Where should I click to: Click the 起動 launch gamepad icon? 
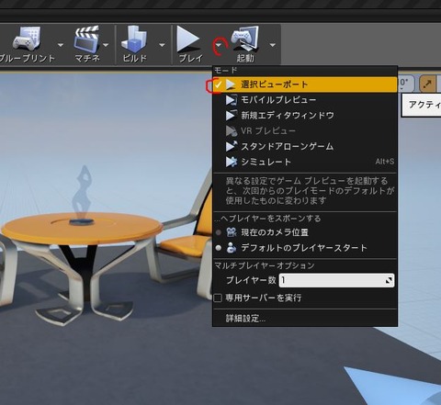click(x=245, y=39)
